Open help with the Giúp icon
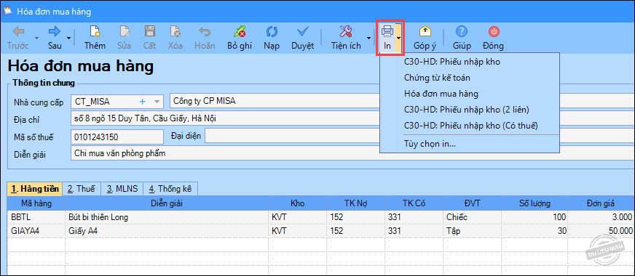Viewport: 635px width, 276px height. pyautogui.click(x=462, y=31)
